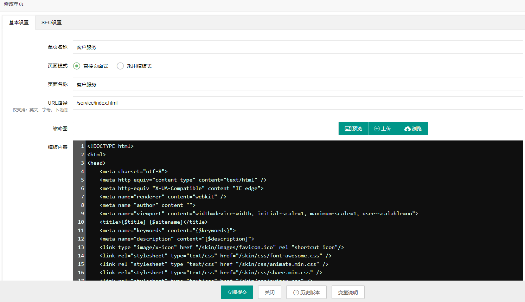Click the plus-circle icon on 上传 button
This screenshot has width=525, height=302.
377,129
